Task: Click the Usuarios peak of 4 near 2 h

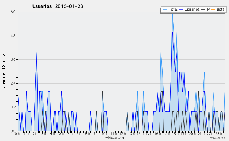Action: coord(37,52)
